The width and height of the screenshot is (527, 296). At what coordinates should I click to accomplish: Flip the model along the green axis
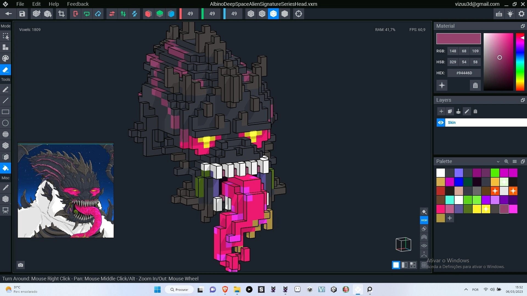pyautogui.click(x=123, y=14)
